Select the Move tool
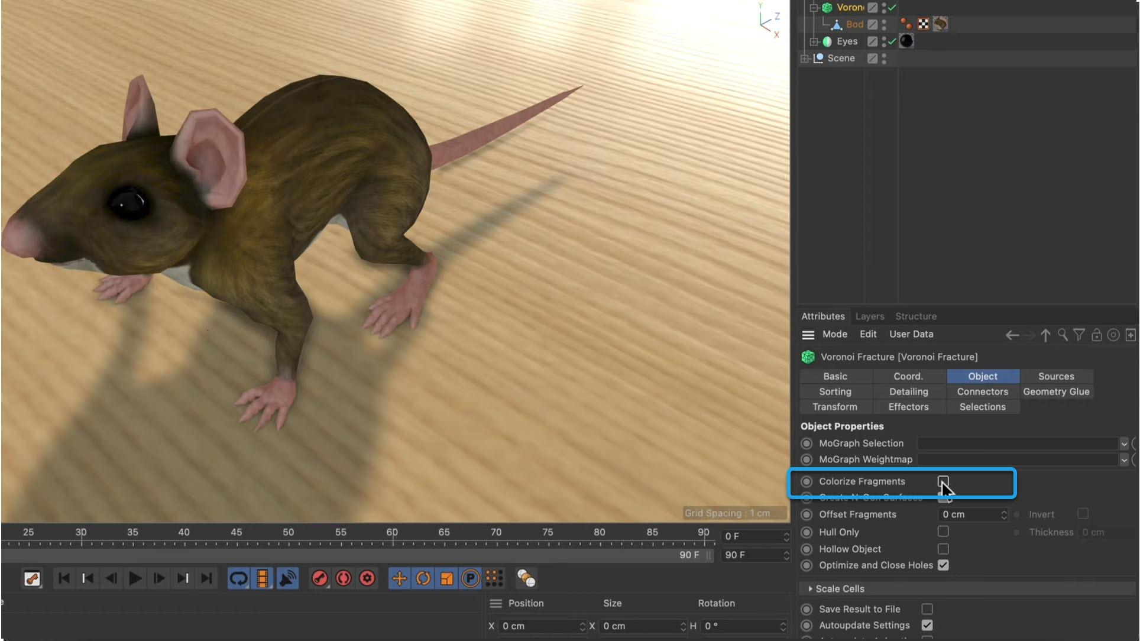Image resolution: width=1140 pixels, height=641 pixels. tap(399, 578)
